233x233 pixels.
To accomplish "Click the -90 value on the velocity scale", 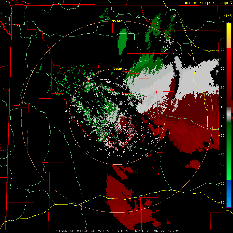I will (x=221, y=203).
